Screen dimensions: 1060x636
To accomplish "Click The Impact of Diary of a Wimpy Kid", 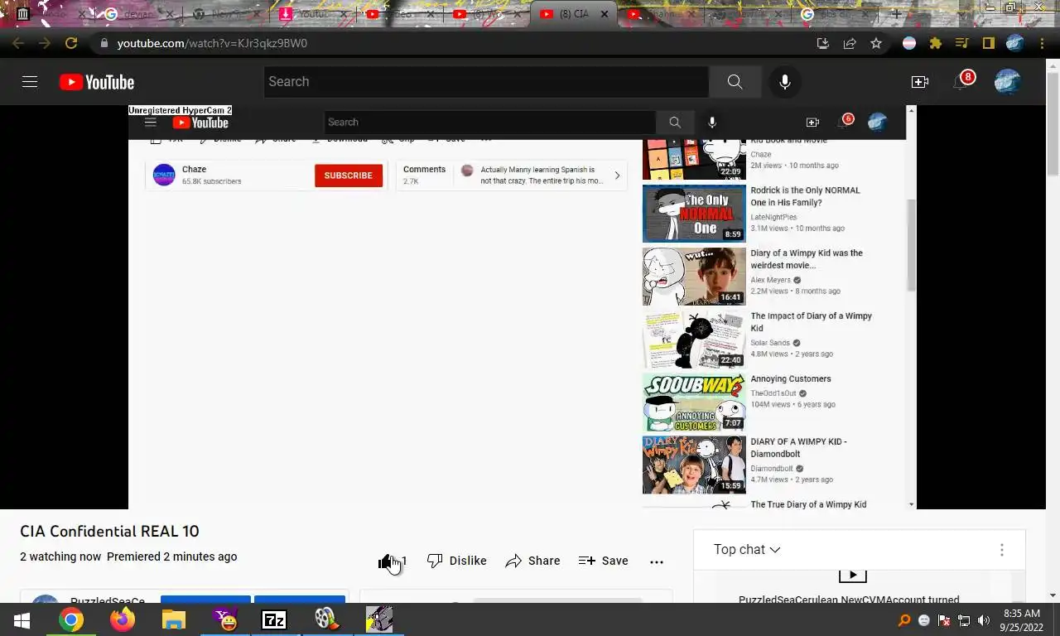I will click(811, 322).
